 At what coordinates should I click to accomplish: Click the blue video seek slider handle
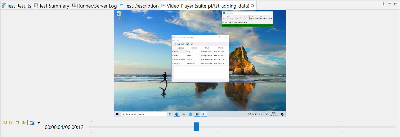coord(196,127)
